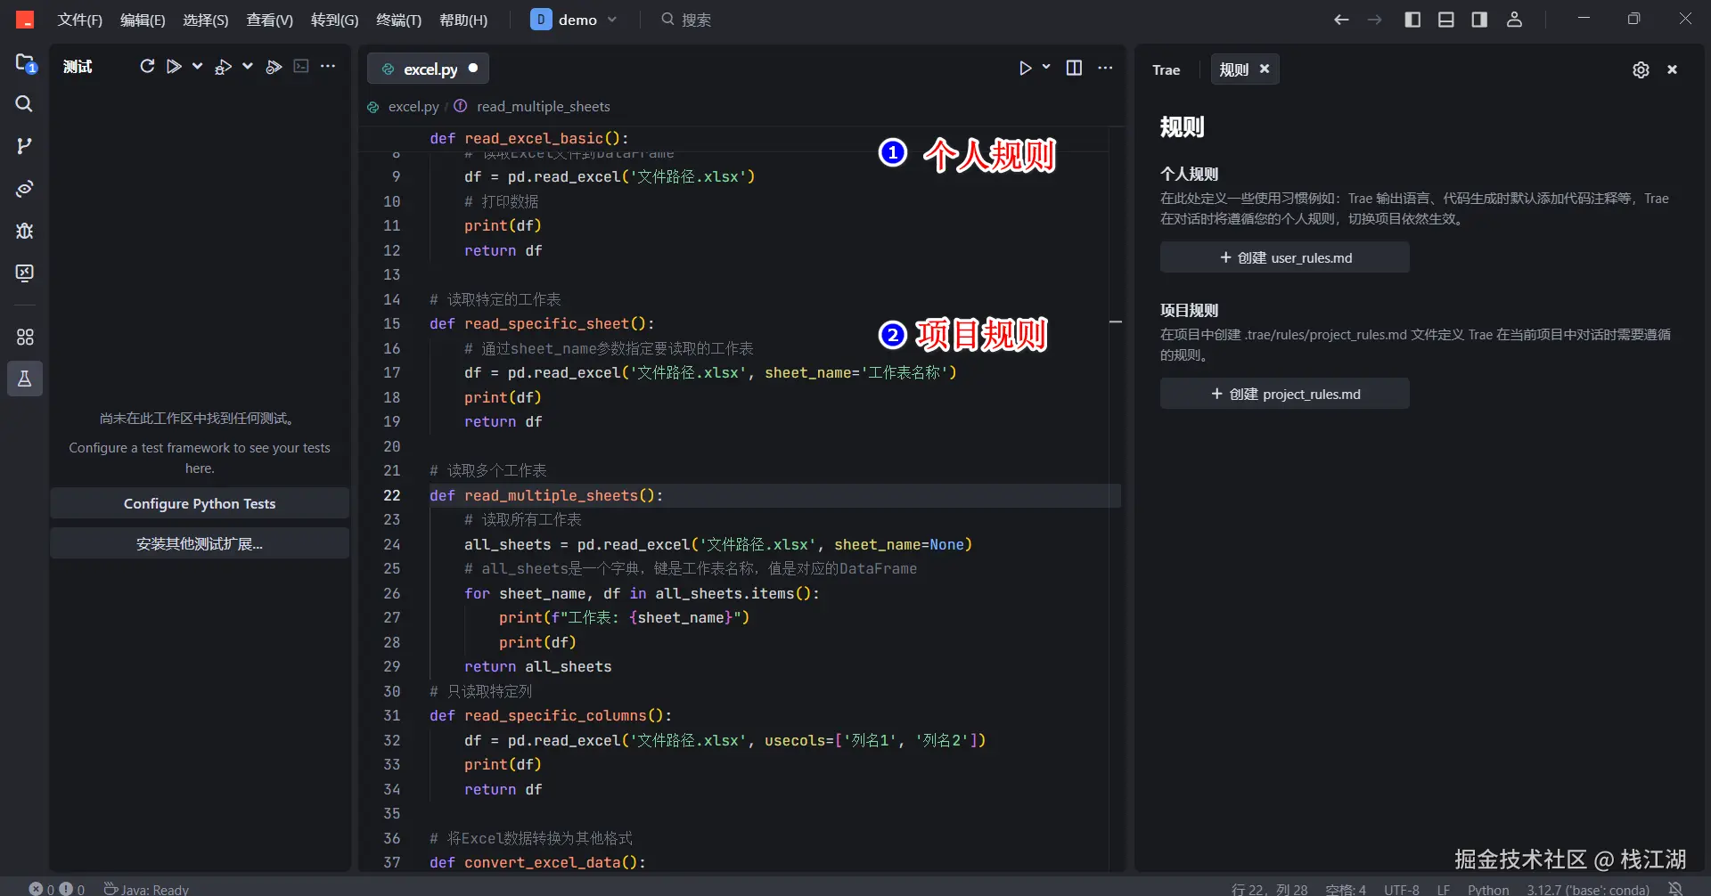Switch to the excel.py editor tab
The width and height of the screenshot is (1711, 896).
pyautogui.click(x=428, y=69)
